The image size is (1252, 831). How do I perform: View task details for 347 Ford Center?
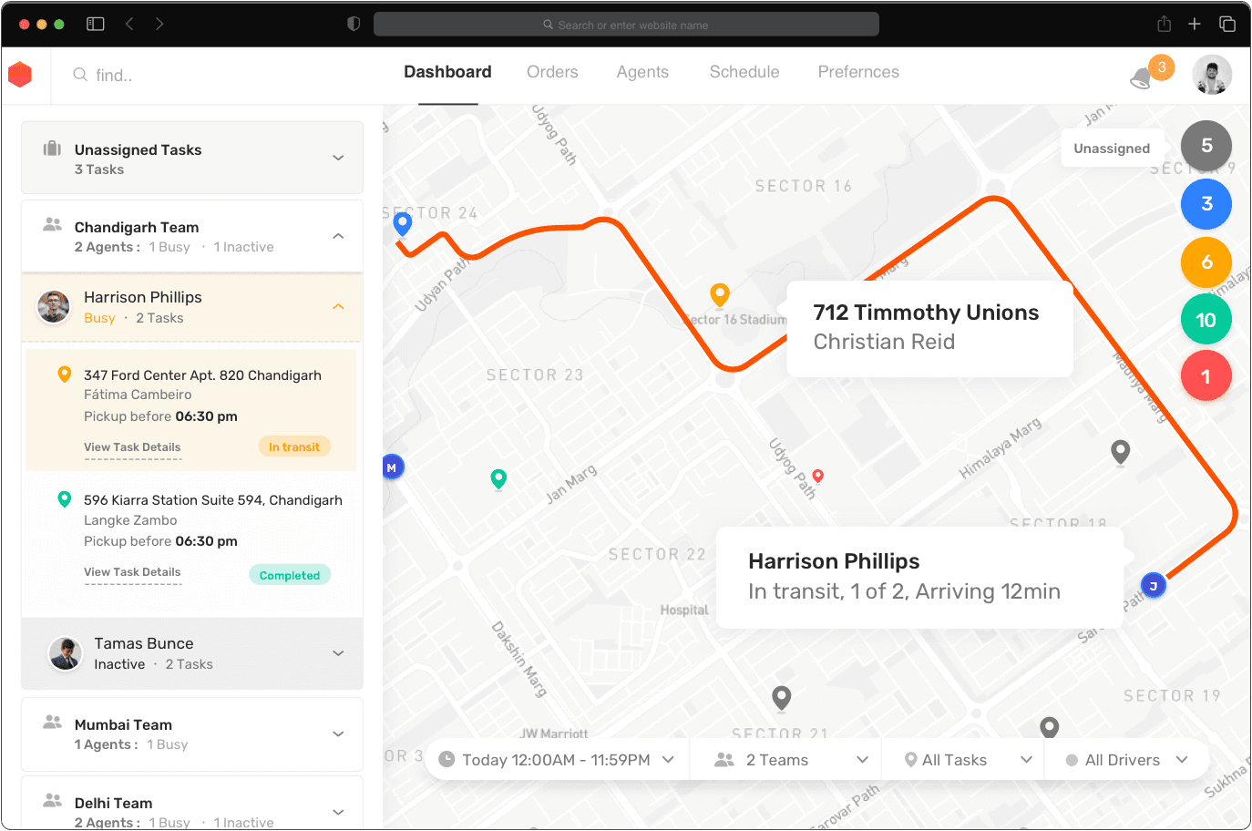pos(132,447)
